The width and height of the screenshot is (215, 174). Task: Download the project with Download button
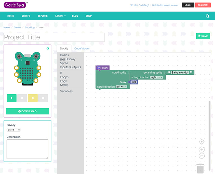27,111
